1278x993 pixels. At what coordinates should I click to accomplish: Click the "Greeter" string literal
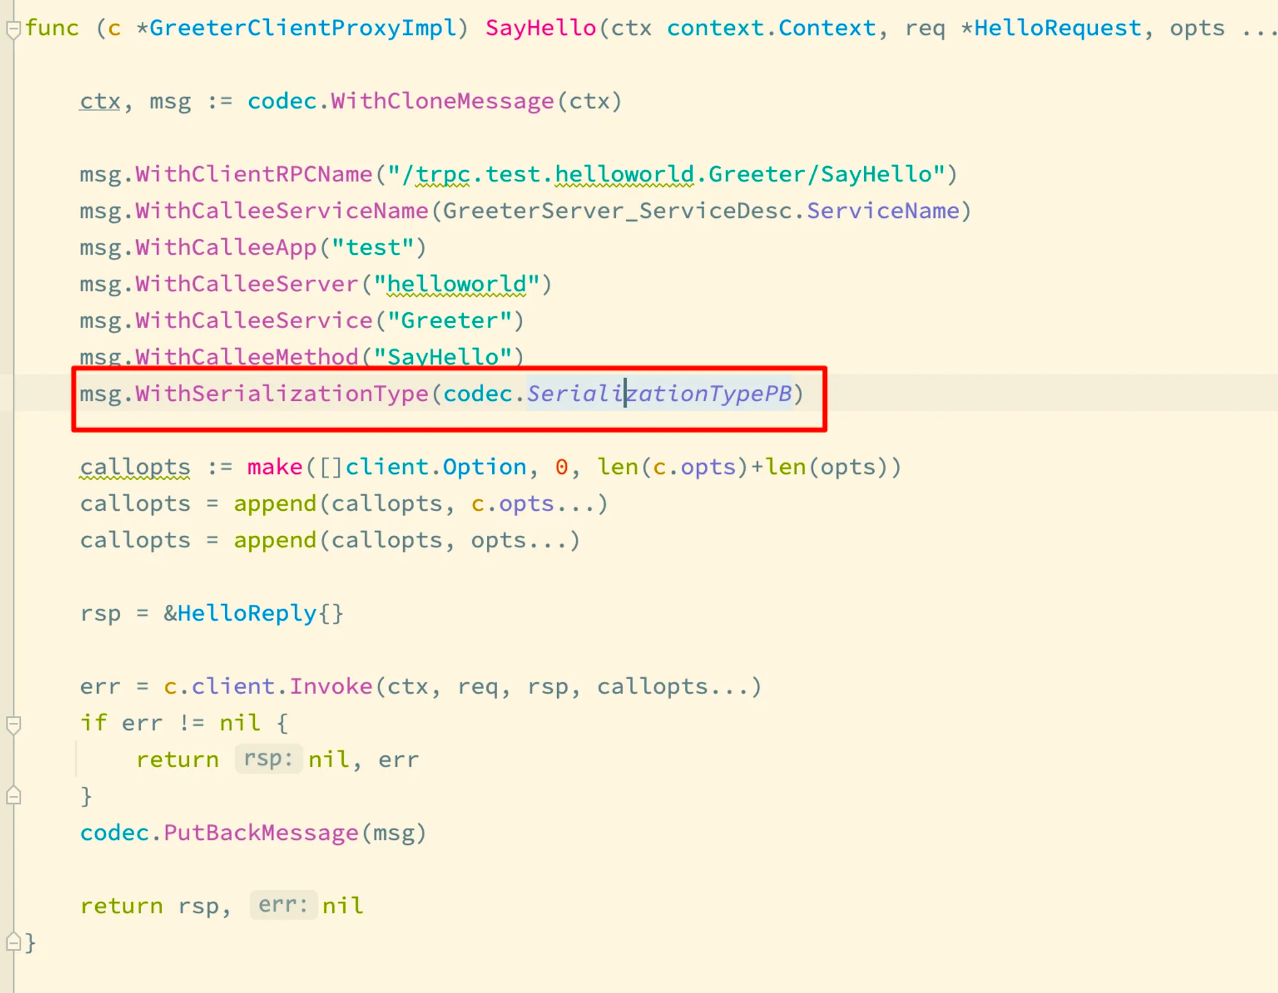(449, 320)
